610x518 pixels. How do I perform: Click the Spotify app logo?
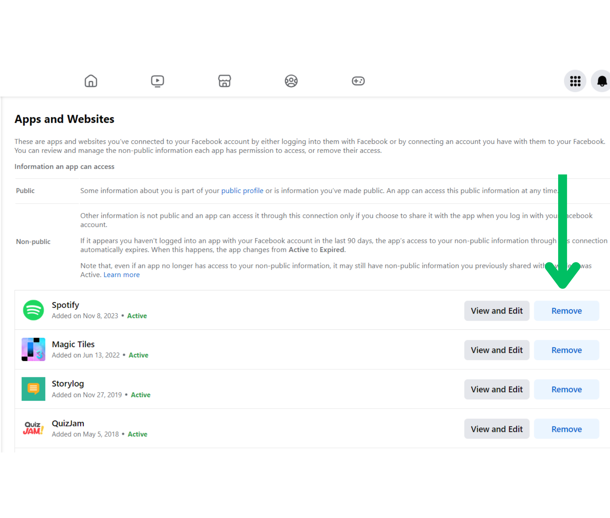coord(34,310)
